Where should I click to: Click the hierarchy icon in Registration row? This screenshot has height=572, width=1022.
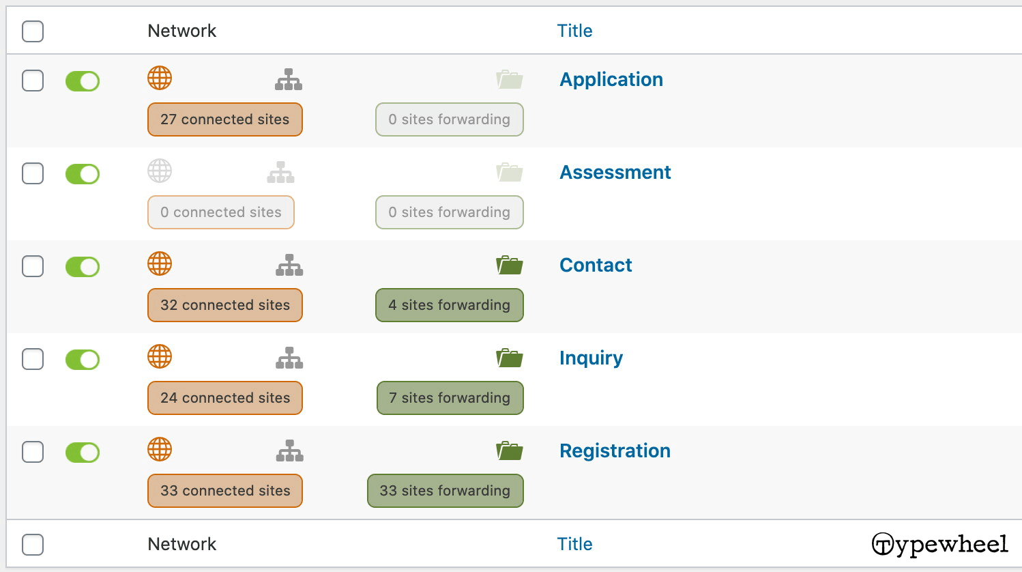(289, 451)
